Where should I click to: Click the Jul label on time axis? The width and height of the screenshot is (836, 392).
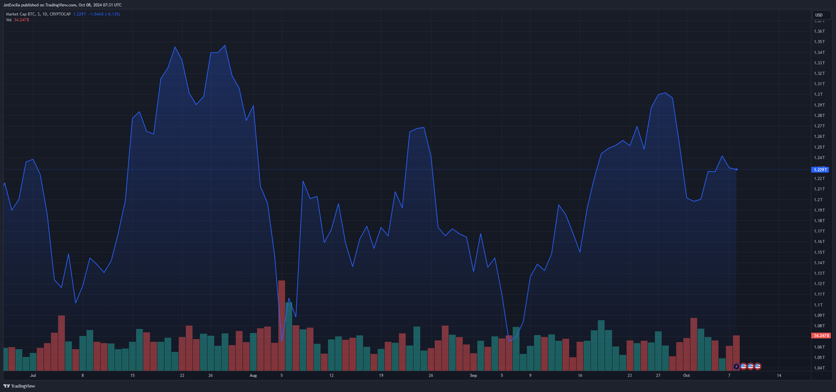[x=33, y=375]
